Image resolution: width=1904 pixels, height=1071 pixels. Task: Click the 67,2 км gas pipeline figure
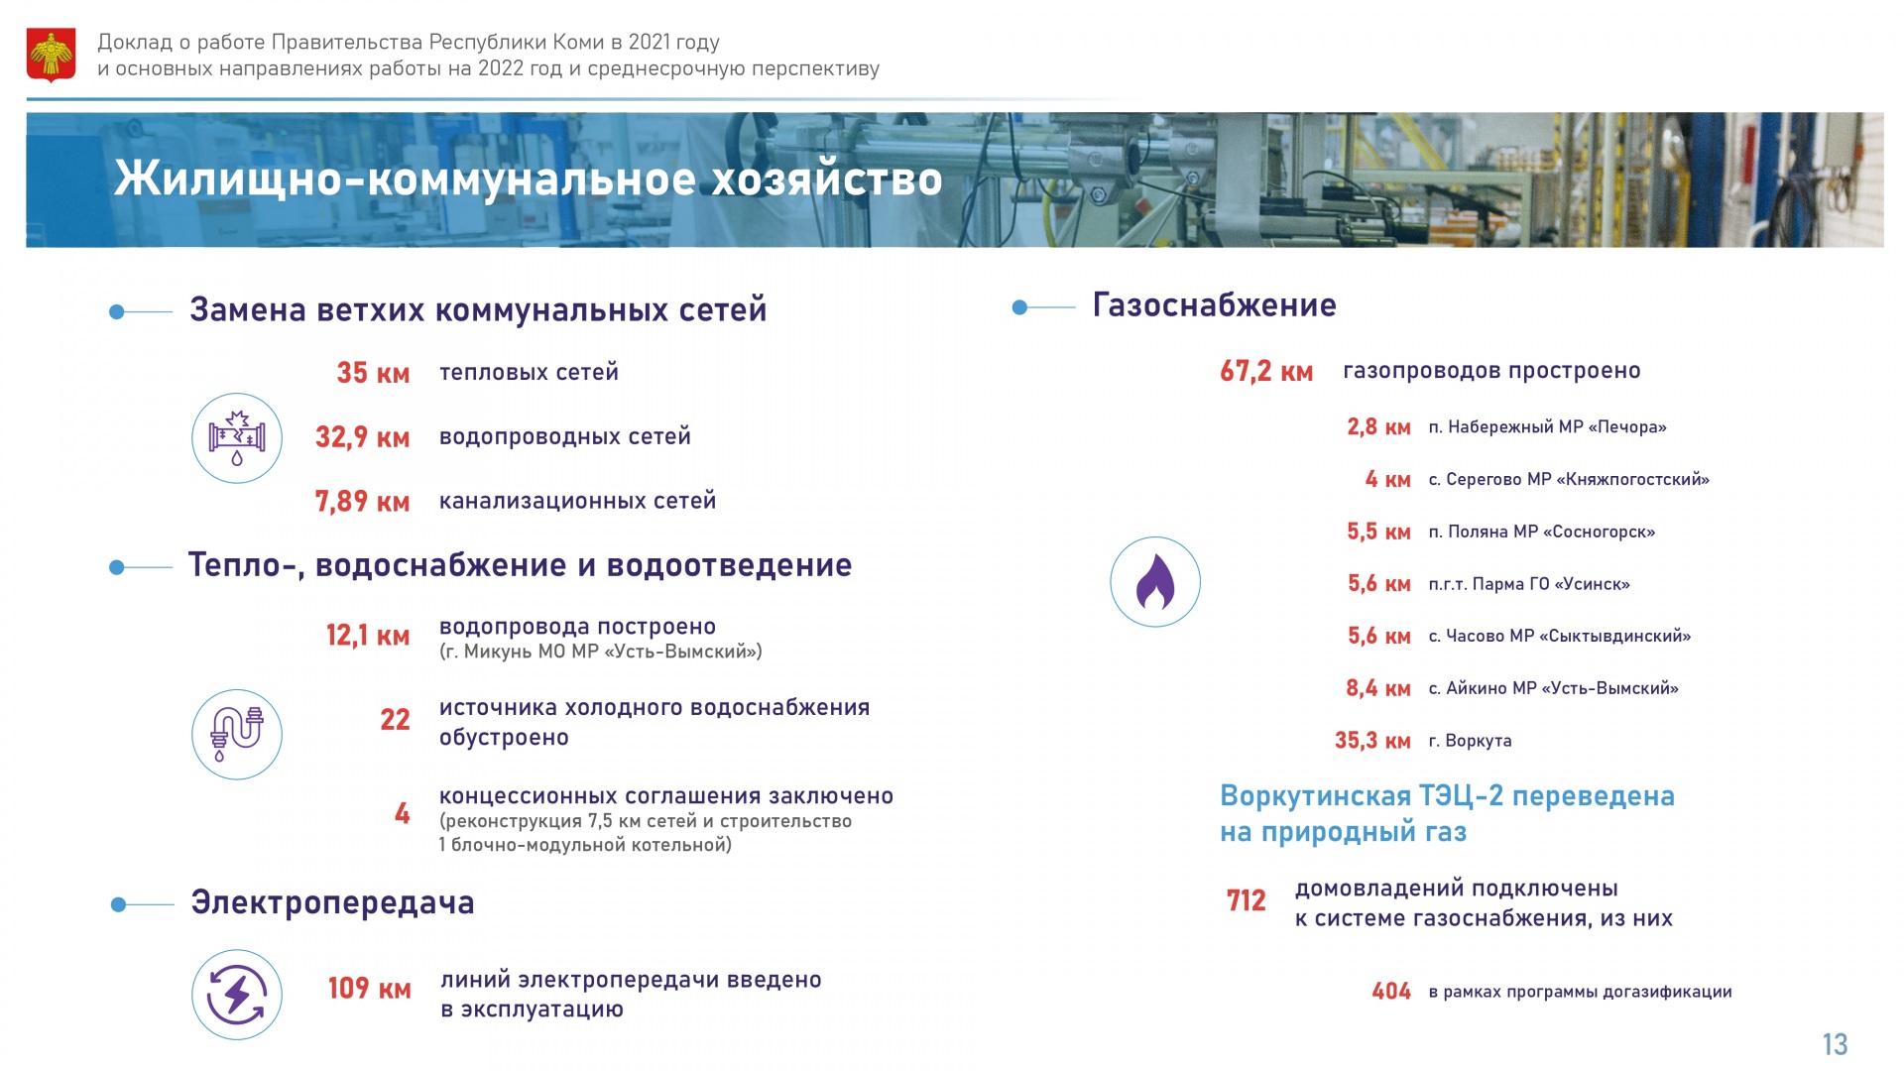pyautogui.click(x=1266, y=371)
